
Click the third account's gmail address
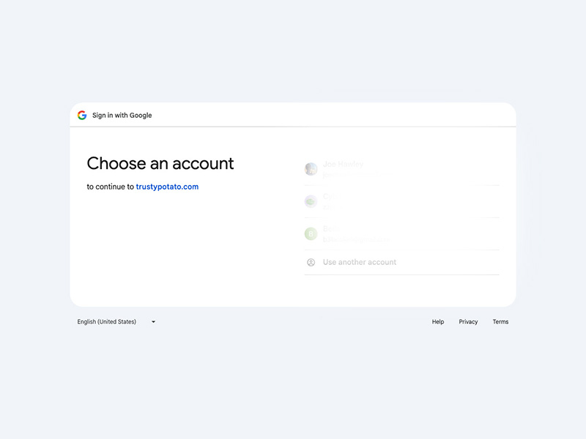pyautogui.click(x=356, y=239)
